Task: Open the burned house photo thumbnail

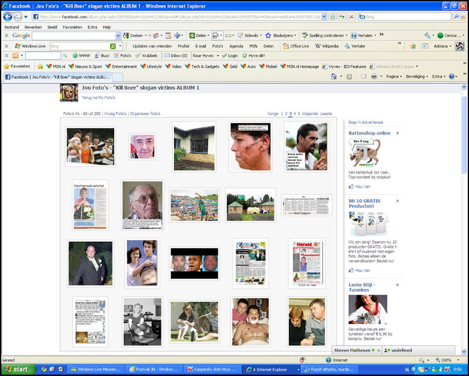Action: click(x=194, y=147)
